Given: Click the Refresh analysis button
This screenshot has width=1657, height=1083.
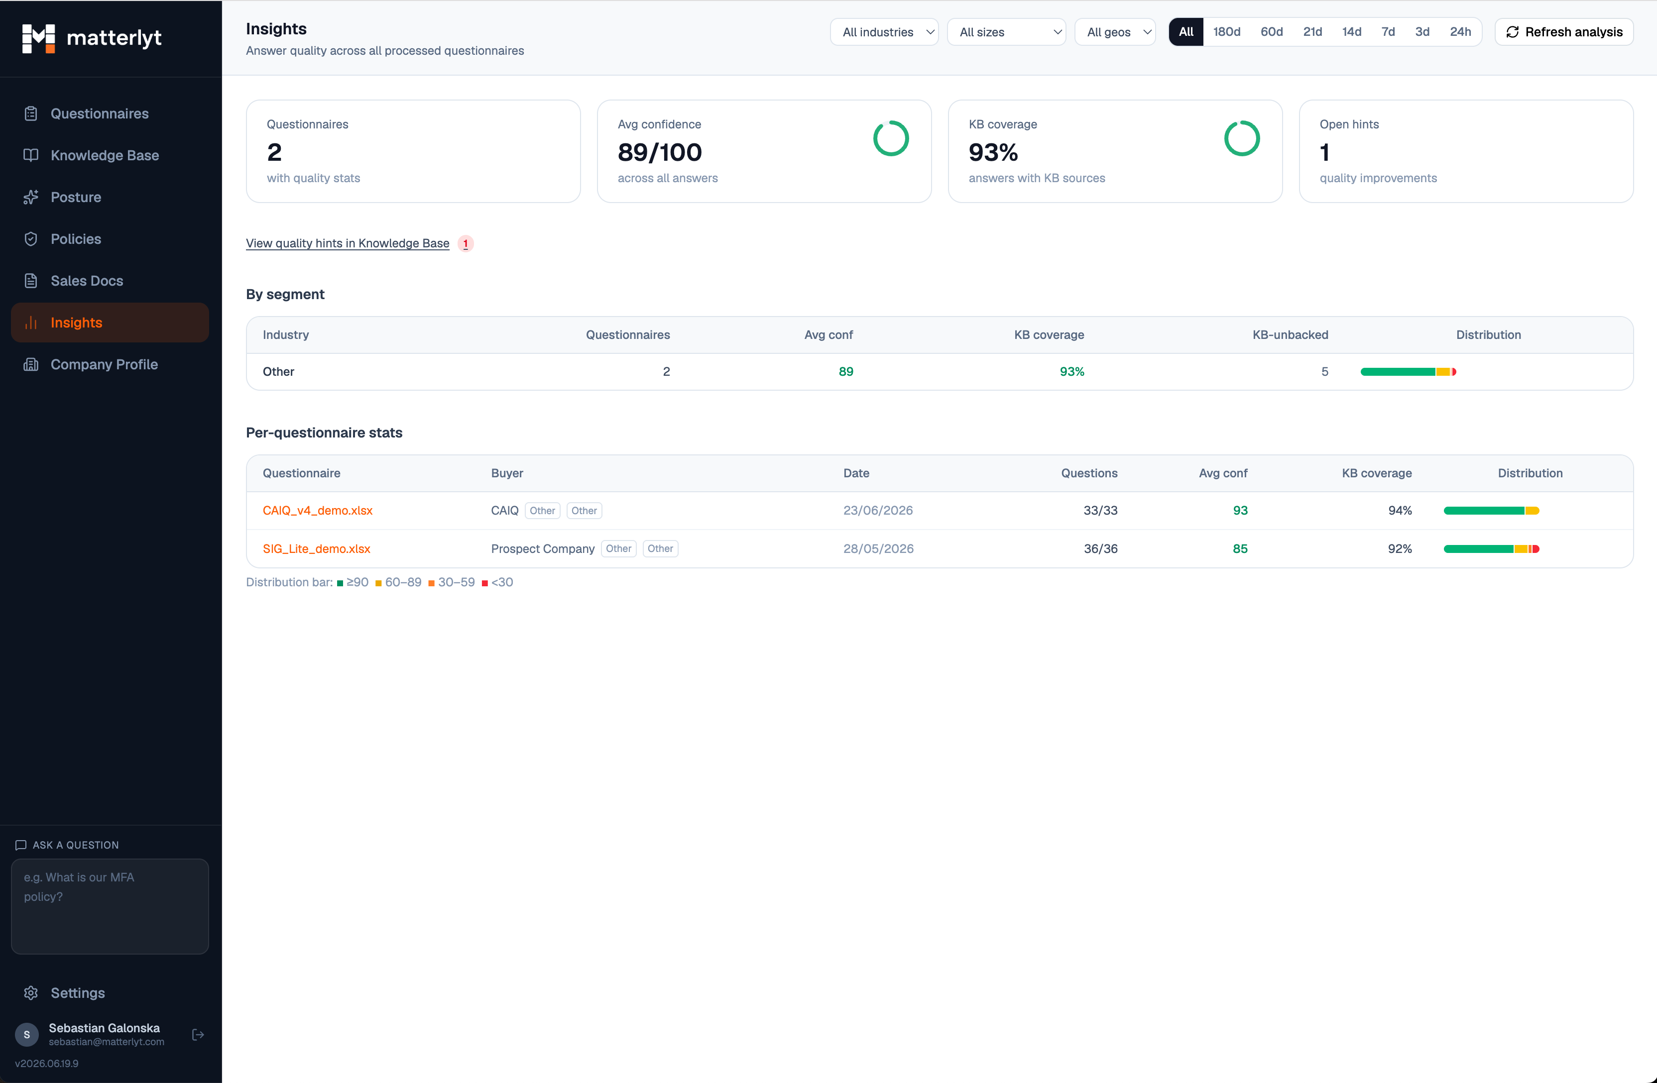Looking at the screenshot, I should click(1564, 32).
